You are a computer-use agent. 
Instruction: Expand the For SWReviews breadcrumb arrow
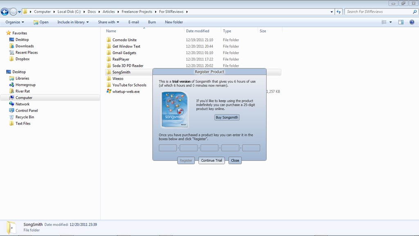click(187, 12)
